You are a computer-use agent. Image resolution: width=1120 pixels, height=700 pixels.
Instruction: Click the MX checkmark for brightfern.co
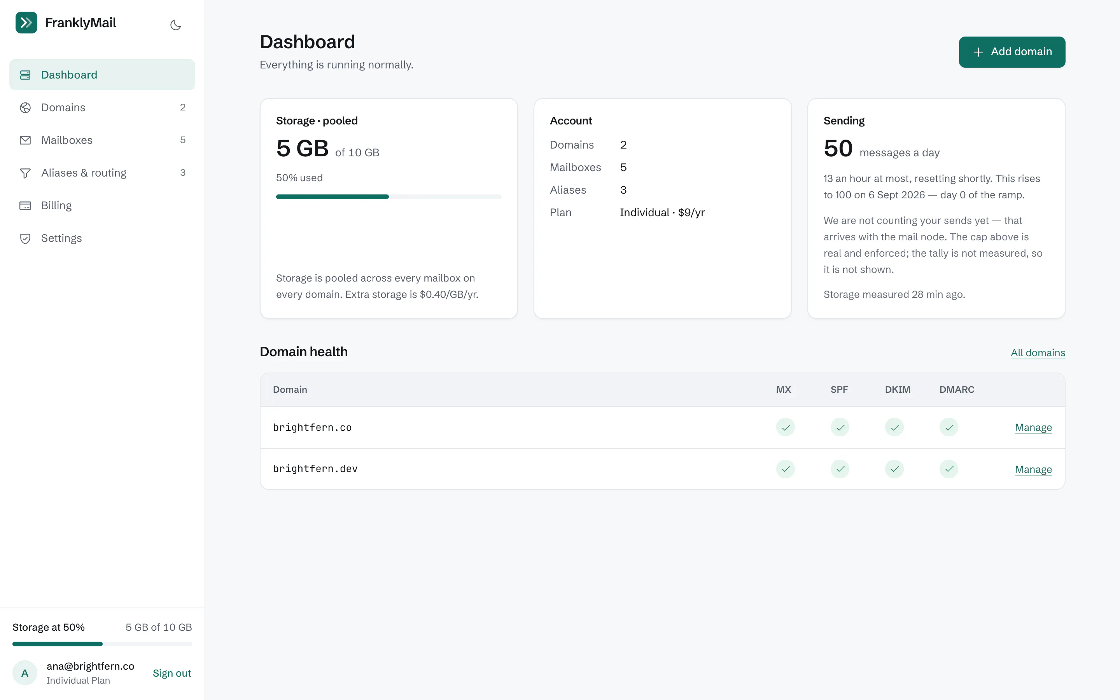click(786, 427)
